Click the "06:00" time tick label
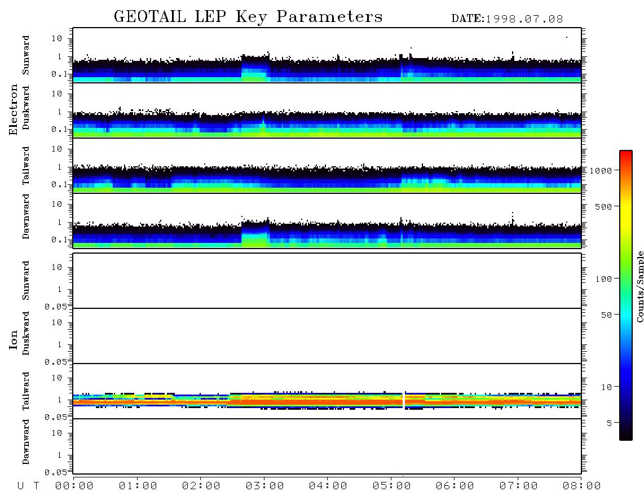Screen dimensions: 644x496 pos(455,486)
